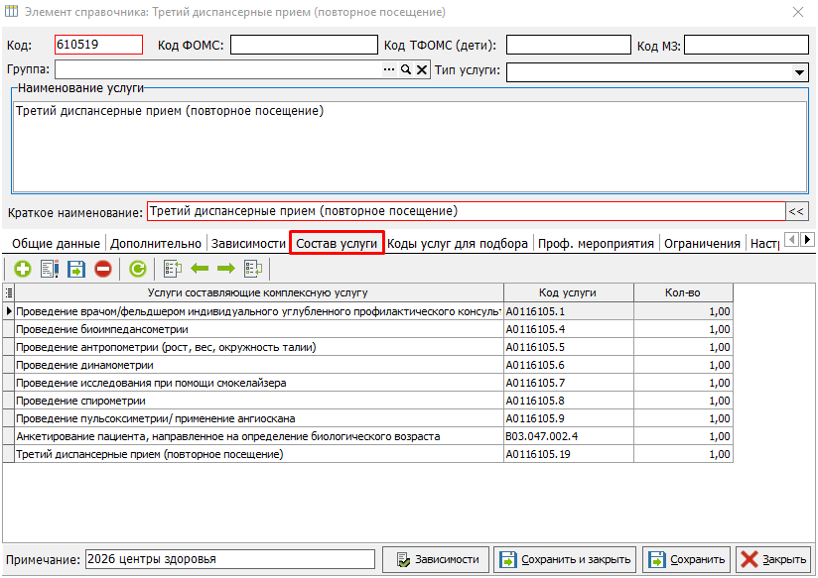This screenshot has height=578, width=818.
Task: Click the Сохранить и закрыть button
Action: pyautogui.click(x=564, y=559)
